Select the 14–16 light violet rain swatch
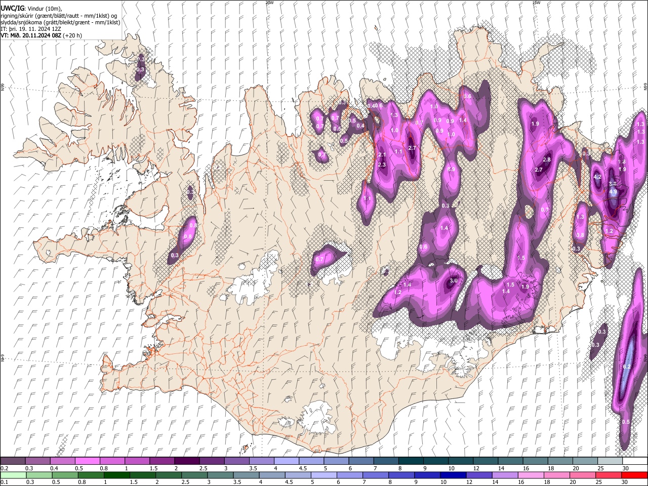Viewport: 648px width, 486px height. [x=505, y=475]
